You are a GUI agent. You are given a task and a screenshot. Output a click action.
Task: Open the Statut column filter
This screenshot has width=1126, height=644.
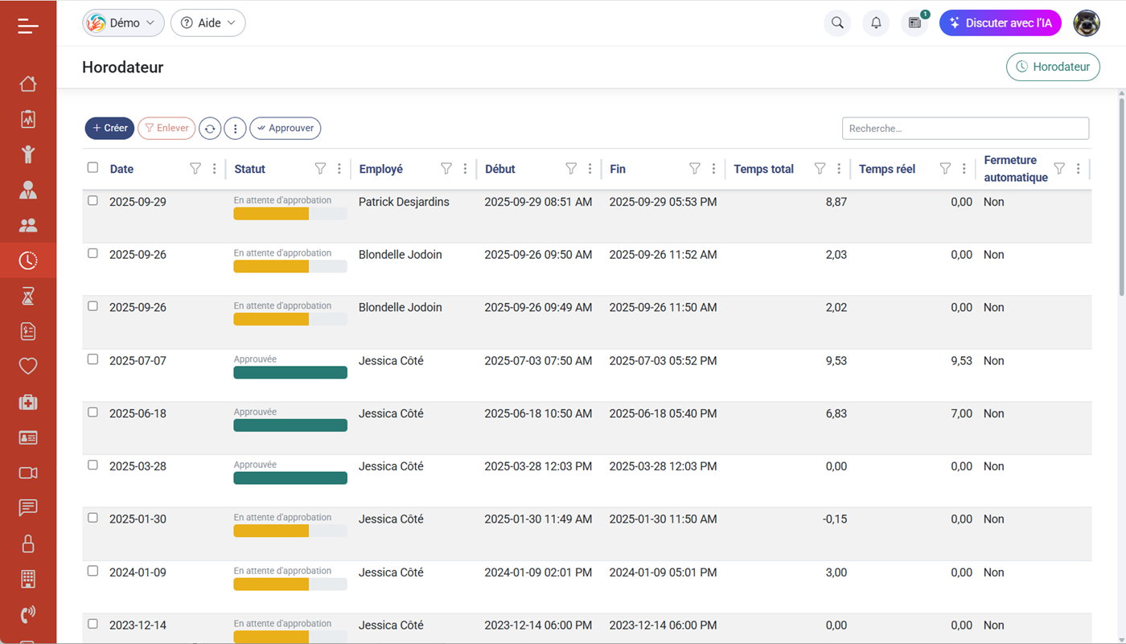click(320, 169)
